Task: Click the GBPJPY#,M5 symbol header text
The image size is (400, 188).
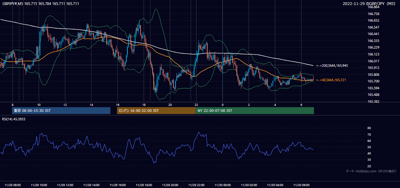Action: tap(41, 3)
